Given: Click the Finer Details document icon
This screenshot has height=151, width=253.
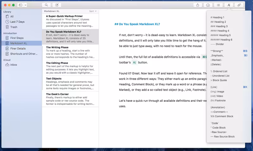Looking at the screenshot, I should (x=7, y=49).
